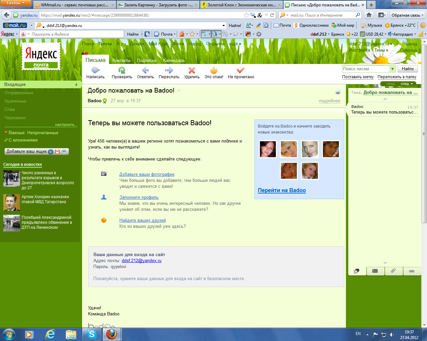The height and width of the screenshot is (341, 427).
Task: Open the Firefox menu button
Action: click(x=16, y=3)
